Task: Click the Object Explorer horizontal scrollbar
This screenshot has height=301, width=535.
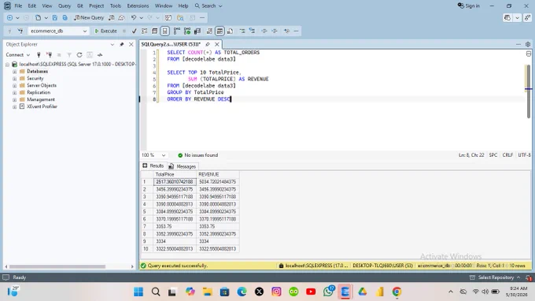Action: pos(57,266)
